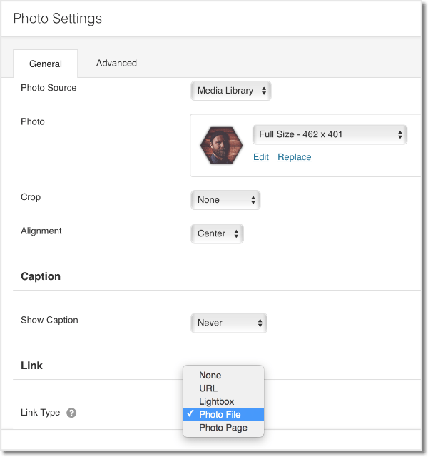The height and width of the screenshot is (457, 428).
Task: Click the Replace photo link
Action: pos(295,157)
